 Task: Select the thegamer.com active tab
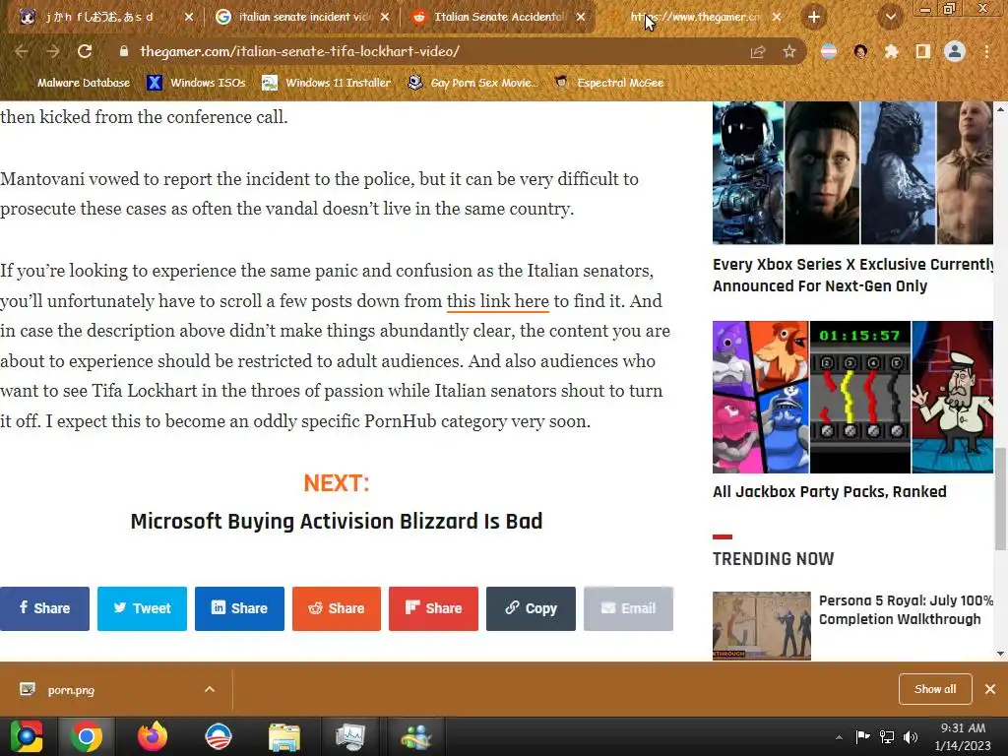[x=694, y=17]
